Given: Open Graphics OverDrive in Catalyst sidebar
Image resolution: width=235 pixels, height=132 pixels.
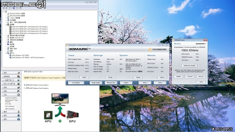Looking at the screenshot, I should point(11,98).
